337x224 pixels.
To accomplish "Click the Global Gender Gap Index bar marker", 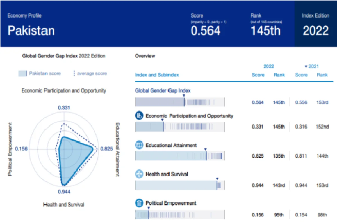I will coord(184,95).
